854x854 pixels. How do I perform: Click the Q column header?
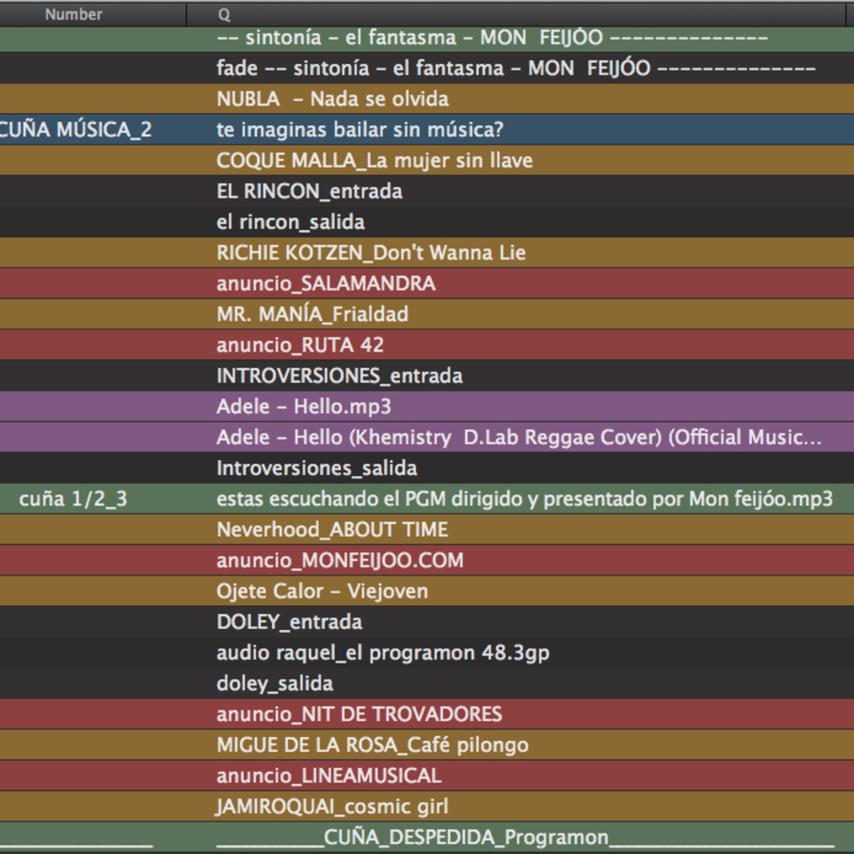[224, 15]
